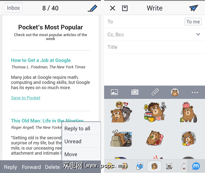Pick the sparkling shy bear sticker
Image resolution: width=205 pixels, height=173 pixels.
(x=188, y=138)
